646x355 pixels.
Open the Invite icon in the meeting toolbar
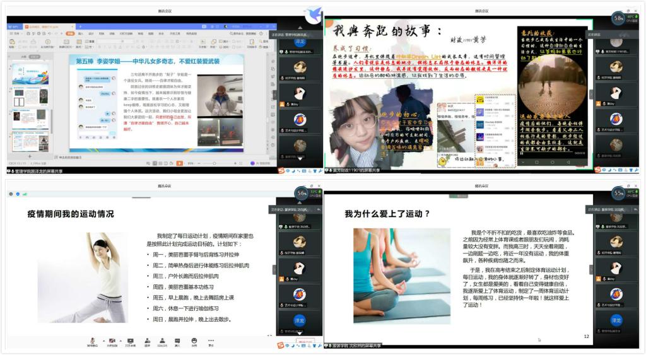[147, 340]
